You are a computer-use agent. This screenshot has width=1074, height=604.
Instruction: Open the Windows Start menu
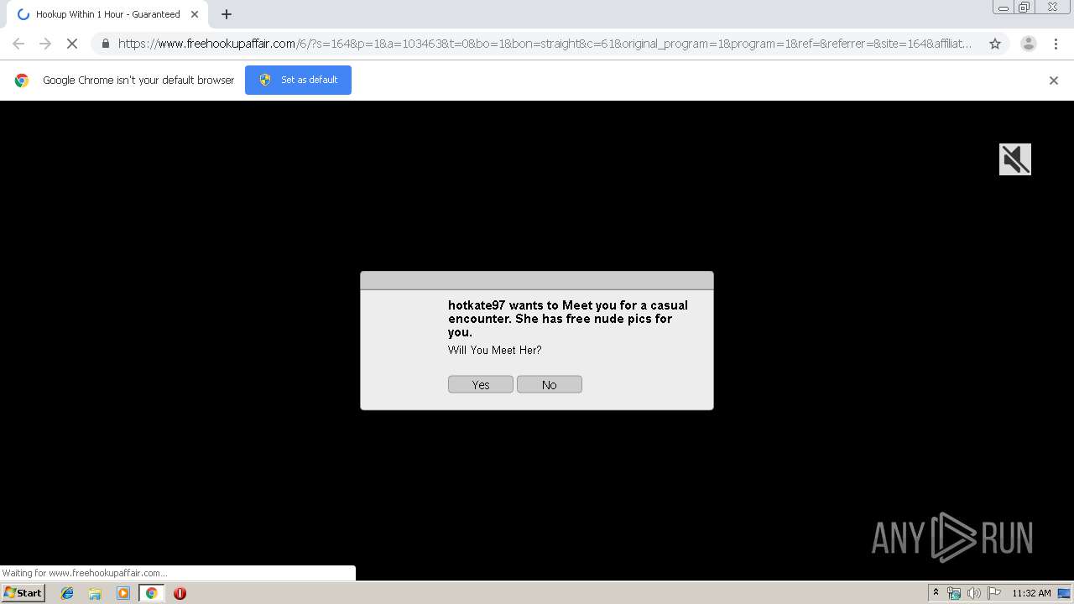point(23,593)
